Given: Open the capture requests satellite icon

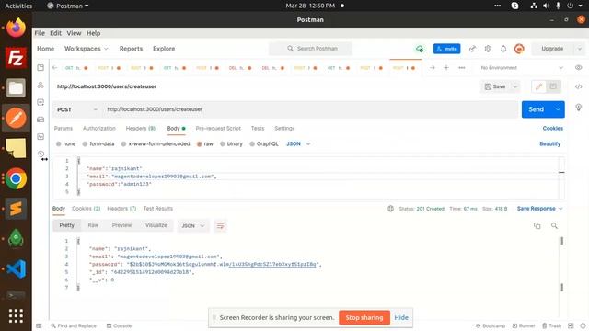Looking at the screenshot, I should click(472, 49).
